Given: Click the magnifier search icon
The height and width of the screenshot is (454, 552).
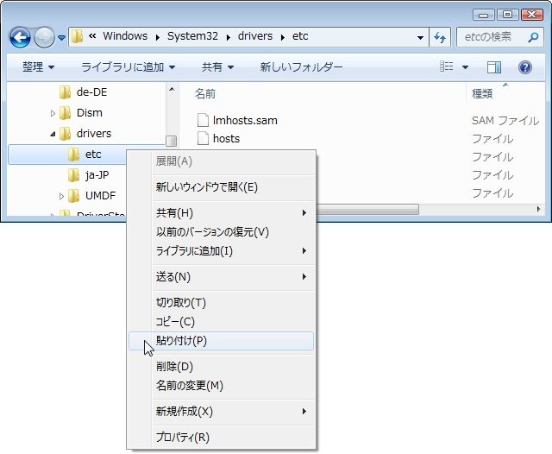Looking at the screenshot, I should (x=533, y=36).
